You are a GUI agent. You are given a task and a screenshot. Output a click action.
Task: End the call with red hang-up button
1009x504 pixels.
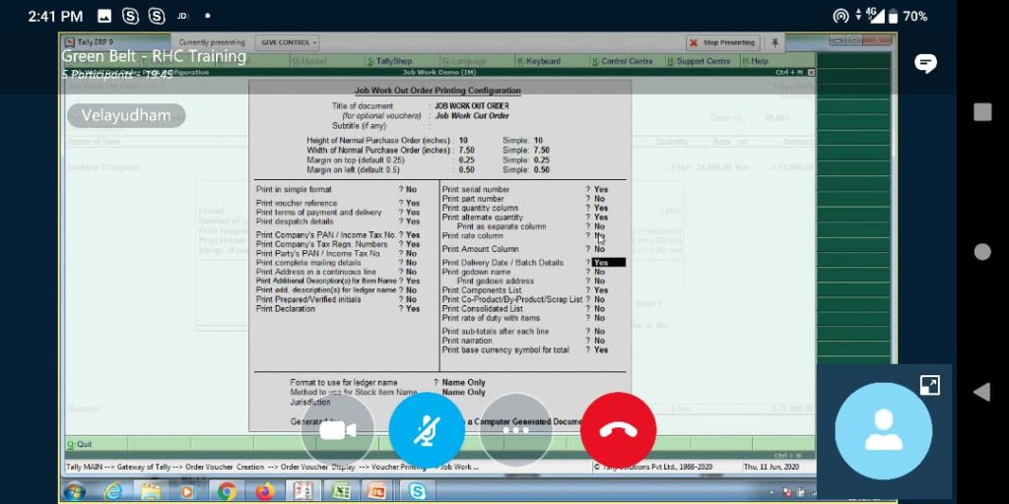click(619, 431)
